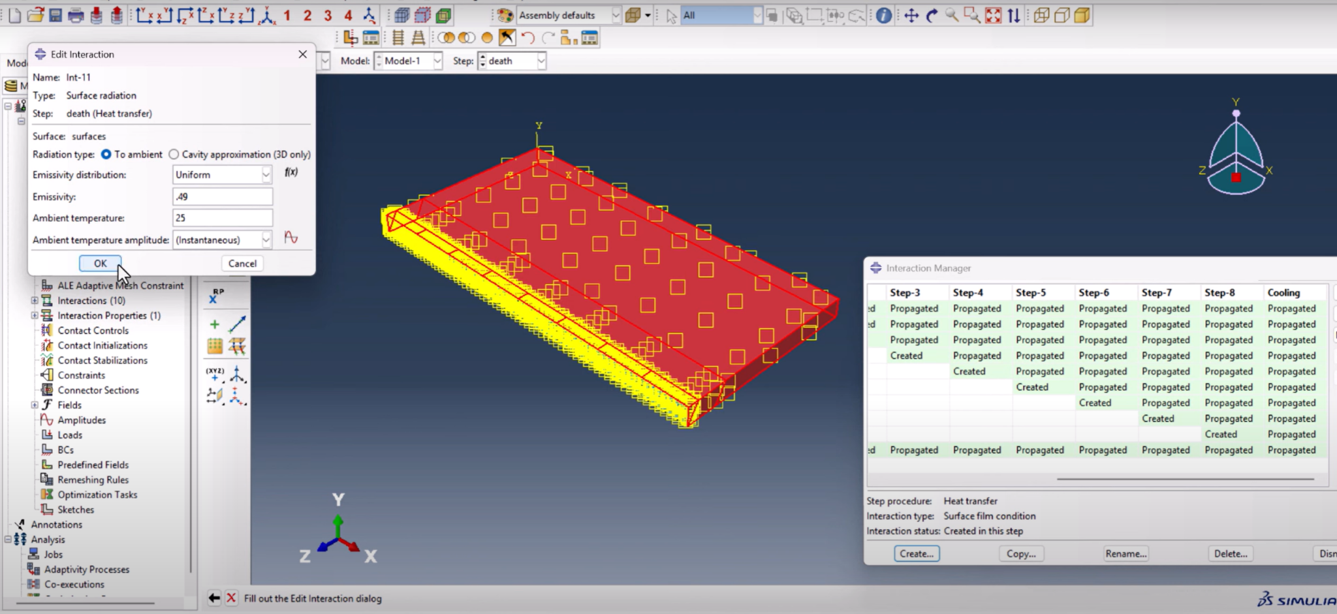Create a new interaction in Interaction Manager

915,553
